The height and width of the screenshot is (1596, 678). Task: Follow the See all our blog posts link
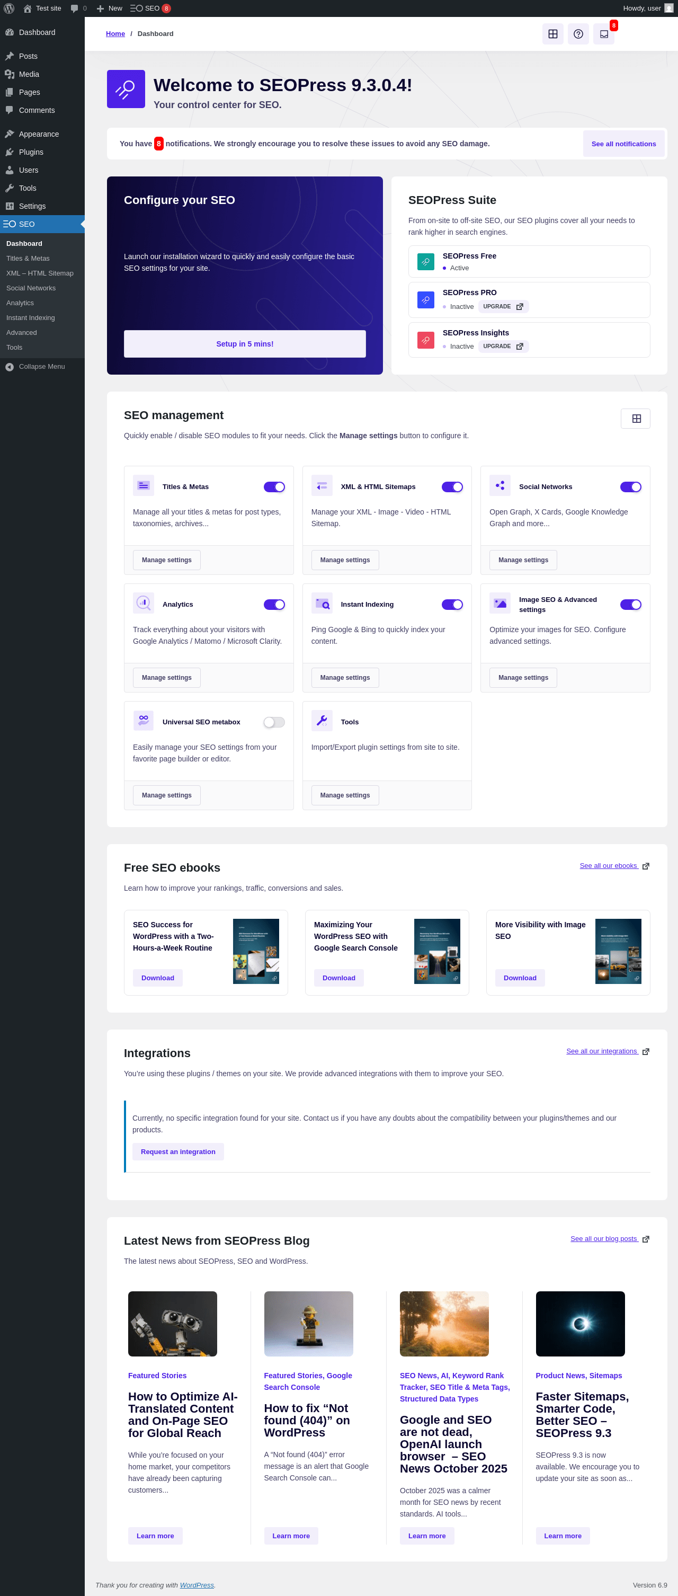(610, 1239)
